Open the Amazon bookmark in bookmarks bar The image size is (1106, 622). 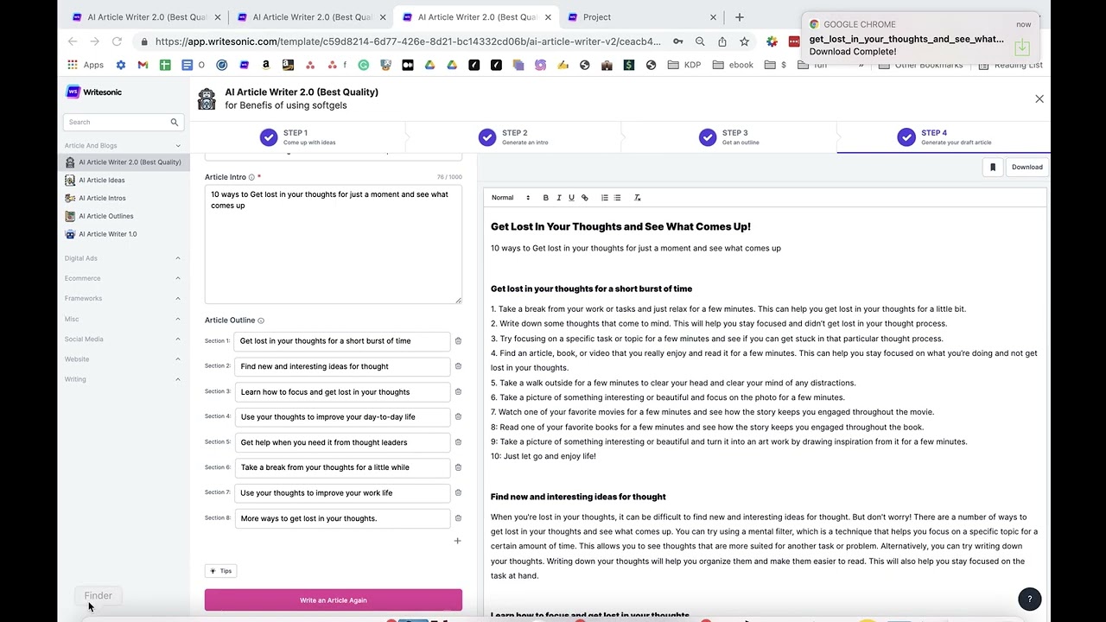(x=266, y=65)
